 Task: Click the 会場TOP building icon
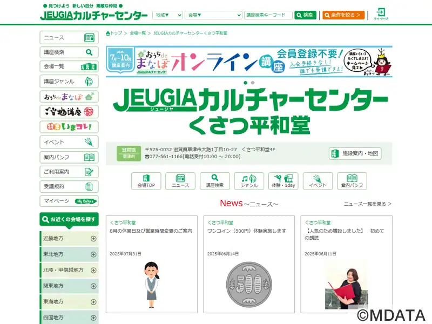click(x=146, y=181)
